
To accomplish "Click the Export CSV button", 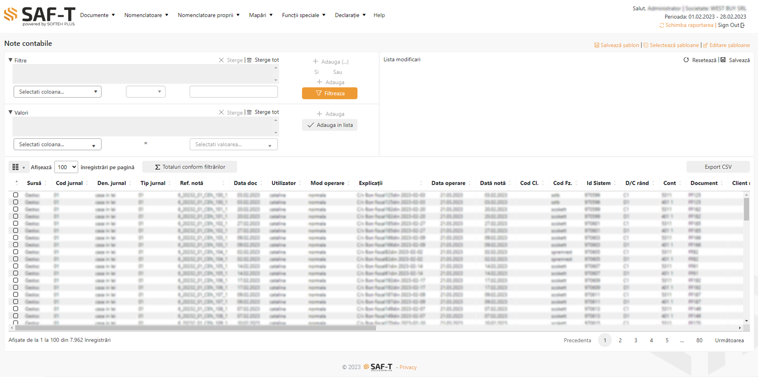I will pyautogui.click(x=718, y=167).
